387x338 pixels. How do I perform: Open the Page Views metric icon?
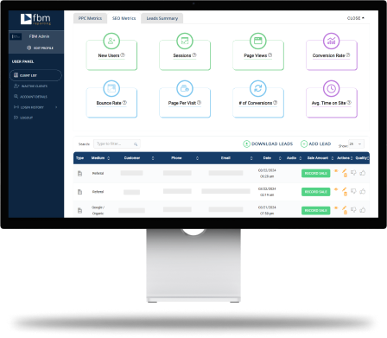[x=258, y=41]
